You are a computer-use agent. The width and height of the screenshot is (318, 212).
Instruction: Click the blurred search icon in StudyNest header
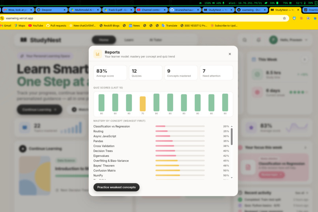[x=245, y=40]
